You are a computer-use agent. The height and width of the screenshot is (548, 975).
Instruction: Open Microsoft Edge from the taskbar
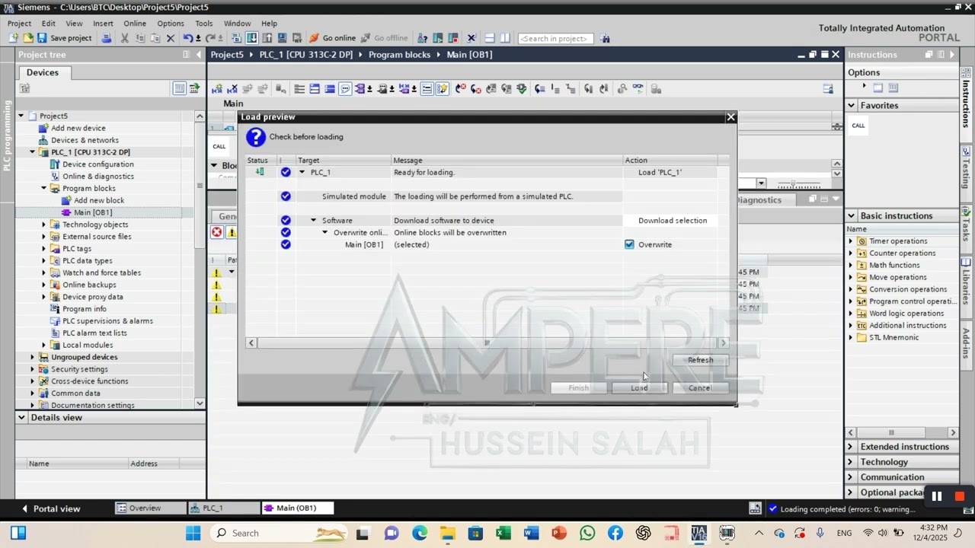point(420,533)
